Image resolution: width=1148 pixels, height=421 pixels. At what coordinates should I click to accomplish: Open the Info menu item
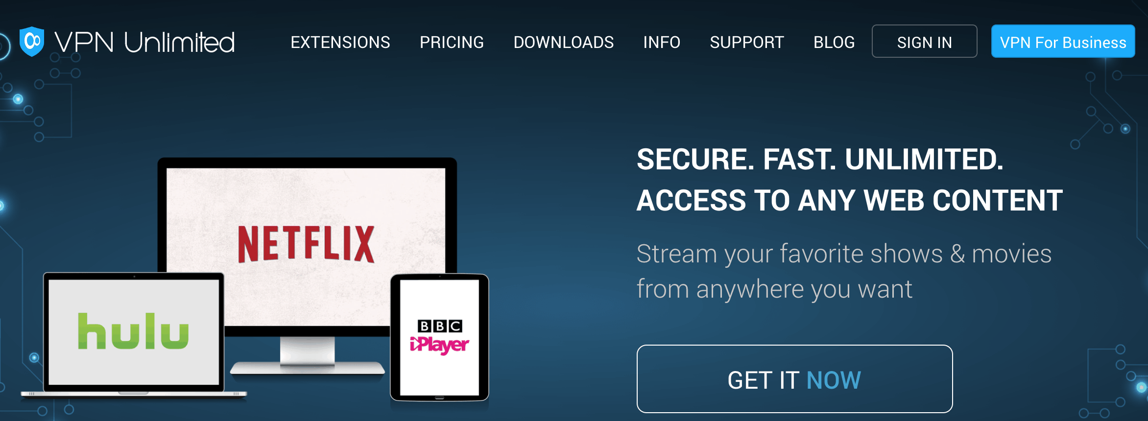click(x=662, y=42)
